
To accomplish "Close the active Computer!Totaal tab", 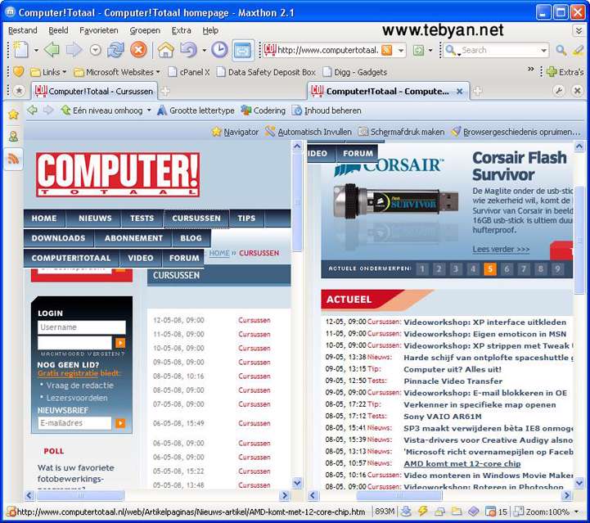I will pyautogui.click(x=459, y=91).
